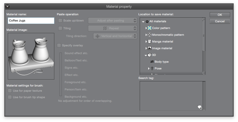The height and width of the screenshot is (122, 238).
Task: Collapse the All materials tree node
Action: [143, 22]
